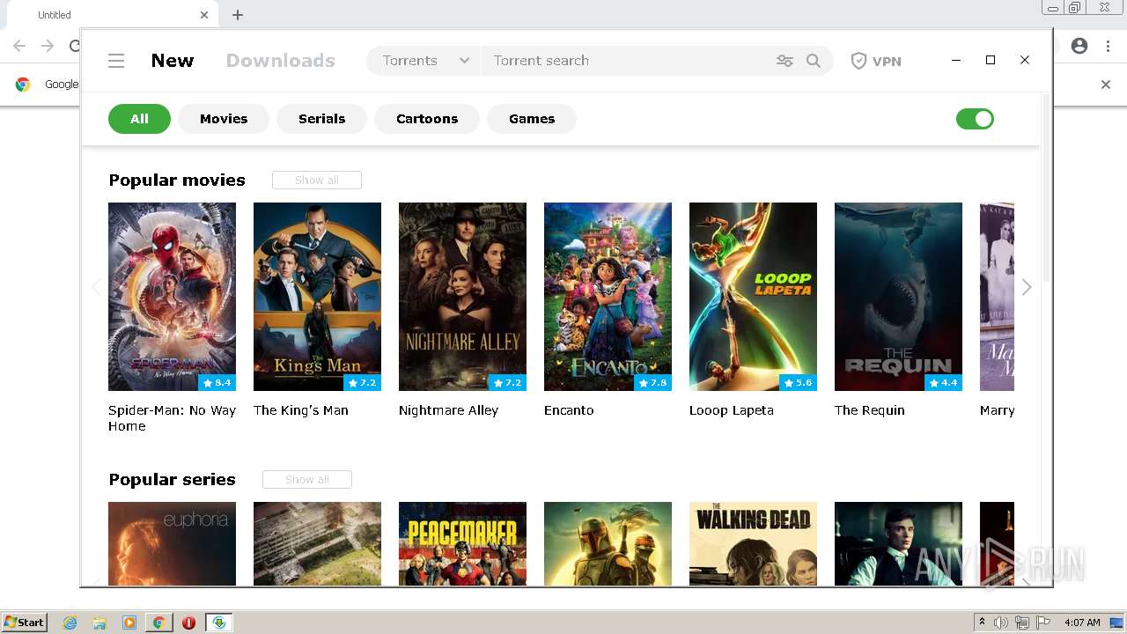Open the VPN shield option
Viewport: 1127px width, 634px height.
(875, 61)
